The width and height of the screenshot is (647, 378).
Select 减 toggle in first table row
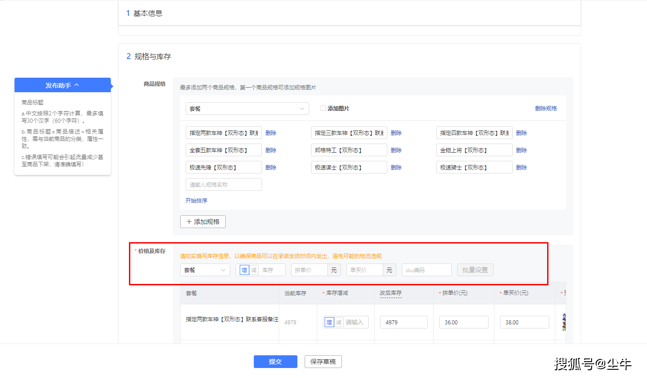(x=339, y=322)
